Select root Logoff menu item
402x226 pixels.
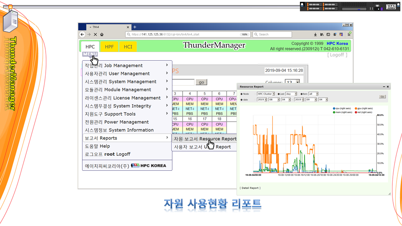coord(127,154)
